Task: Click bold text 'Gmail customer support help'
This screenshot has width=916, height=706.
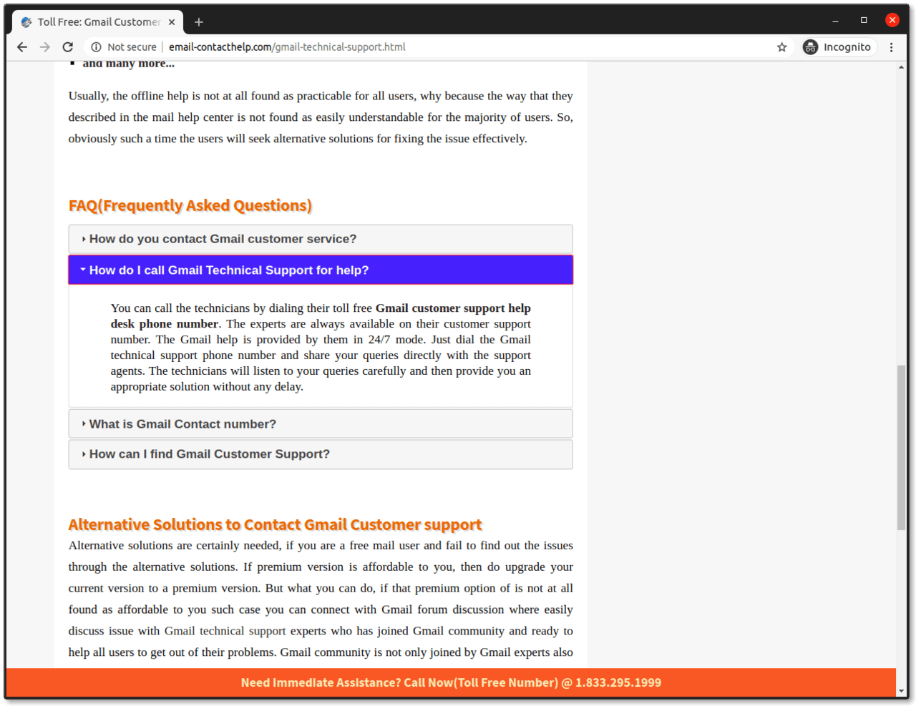Action: 453,308
